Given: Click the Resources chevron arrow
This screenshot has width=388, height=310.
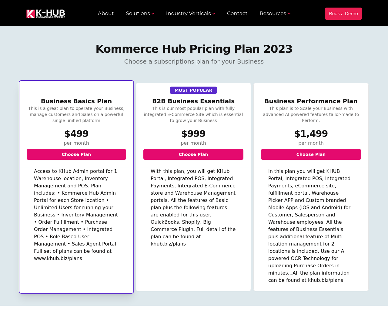Looking at the screenshot, I should click(289, 14).
